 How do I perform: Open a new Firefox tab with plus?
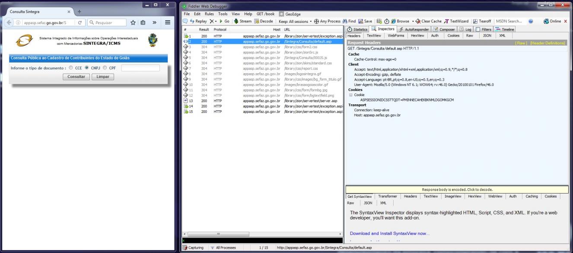pos(79,12)
